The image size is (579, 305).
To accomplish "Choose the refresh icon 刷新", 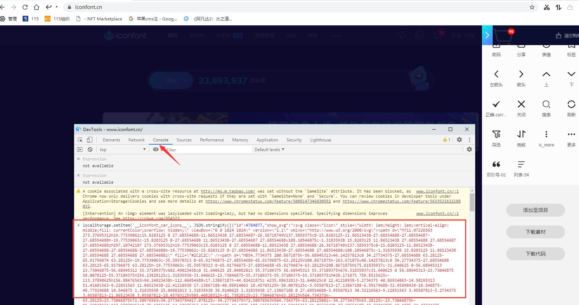I will pos(571,104).
